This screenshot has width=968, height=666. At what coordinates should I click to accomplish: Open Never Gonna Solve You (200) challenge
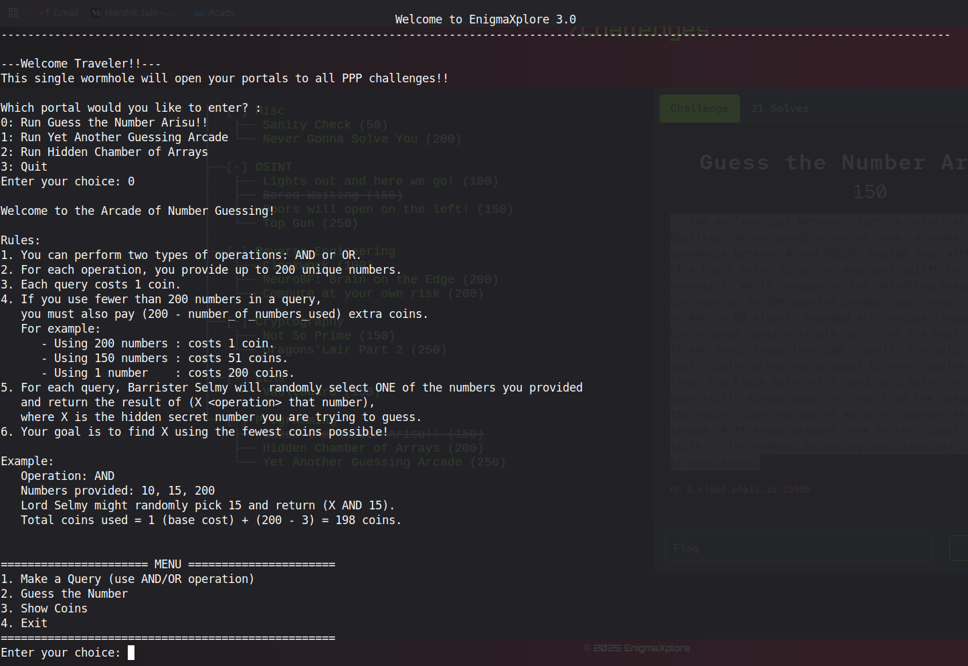tap(361, 139)
